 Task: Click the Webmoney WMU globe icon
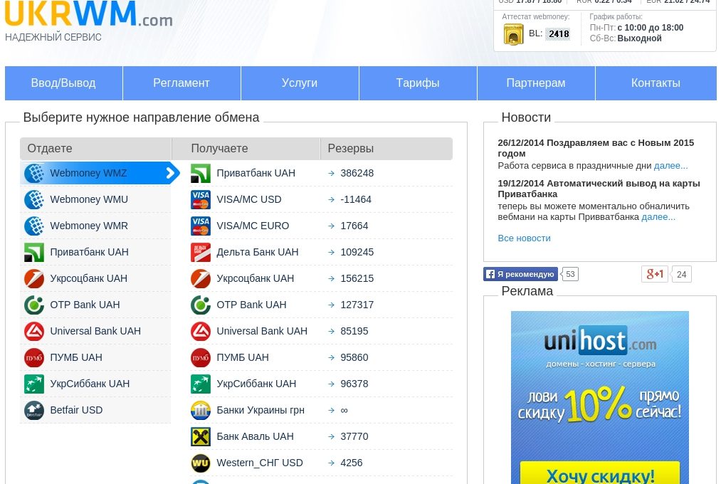[34, 199]
